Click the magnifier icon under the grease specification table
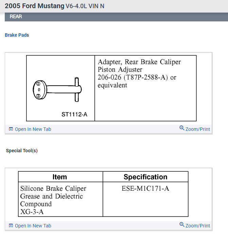Viewport: 228px width, 241px height. click(182, 225)
